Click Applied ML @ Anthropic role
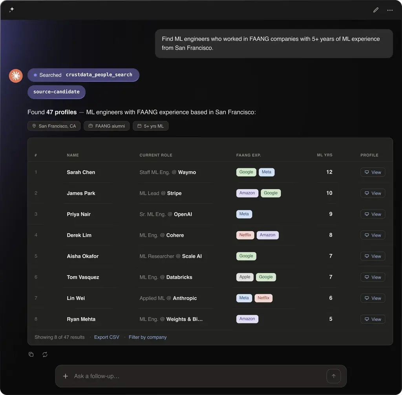The width and height of the screenshot is (402, 395). 168,298
